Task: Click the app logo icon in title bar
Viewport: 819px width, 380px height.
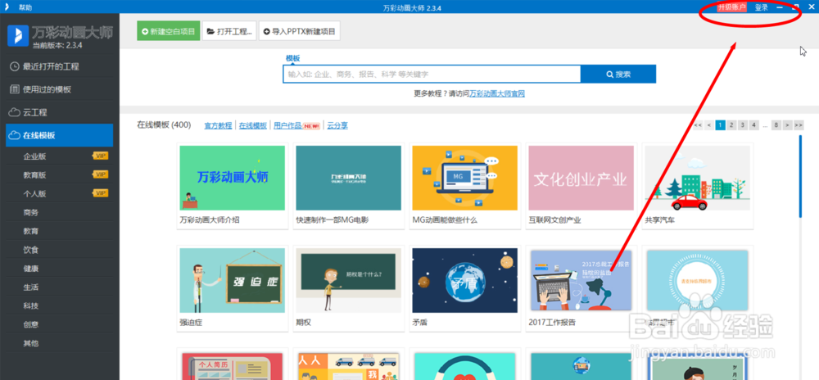Action: [x=7, y=7]
